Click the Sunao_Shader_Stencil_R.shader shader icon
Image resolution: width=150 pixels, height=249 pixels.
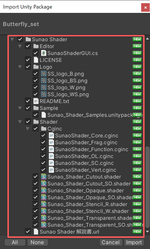[x=44, y=204]
